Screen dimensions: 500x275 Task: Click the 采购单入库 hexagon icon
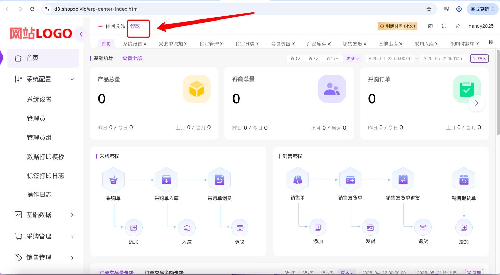(x=167, y=180)
